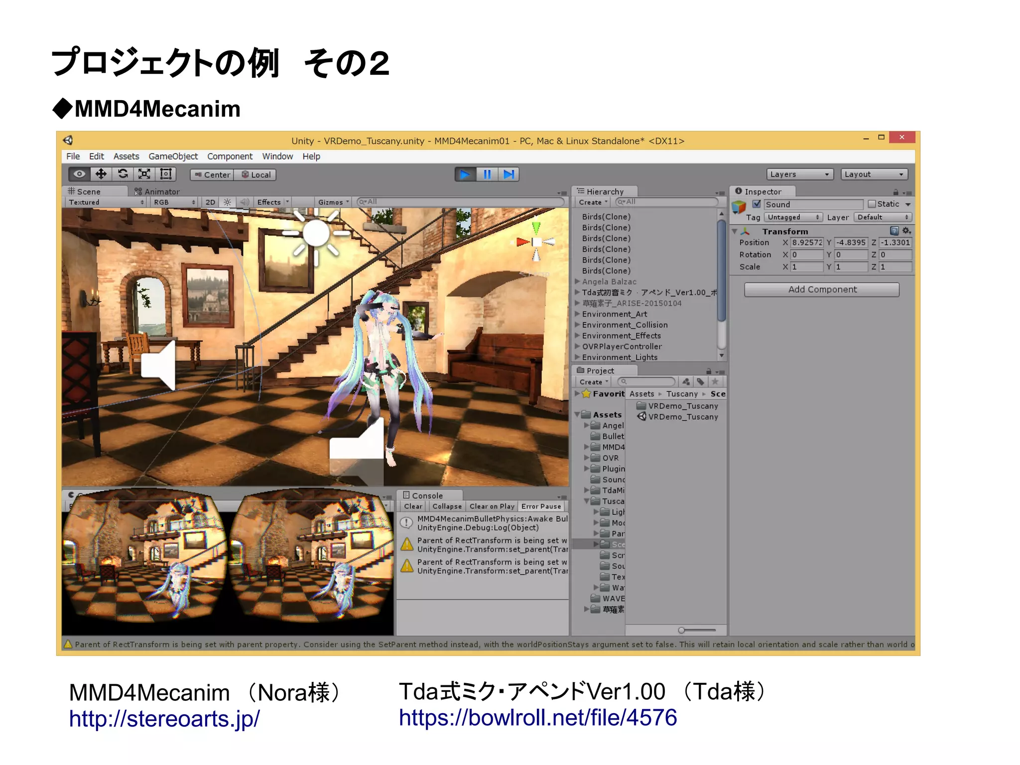1020x765 pixels.
Task: Open the GameObject menu
Action: click(x=173, y=156)
